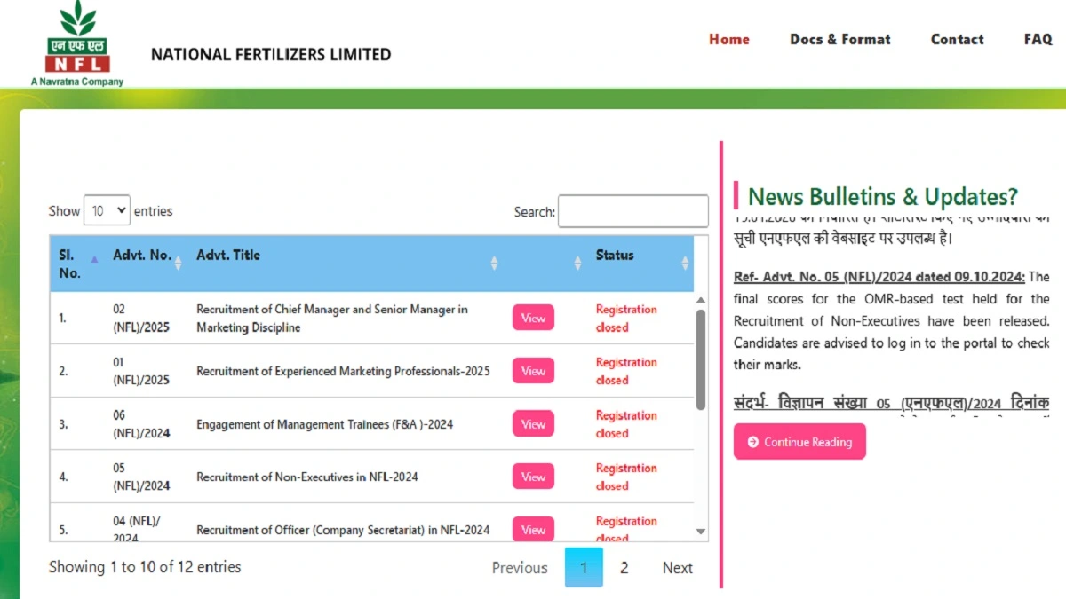Click 'A Navratna Company' tagline
This screenshot has height=599, width=1066.
(77, 82)
